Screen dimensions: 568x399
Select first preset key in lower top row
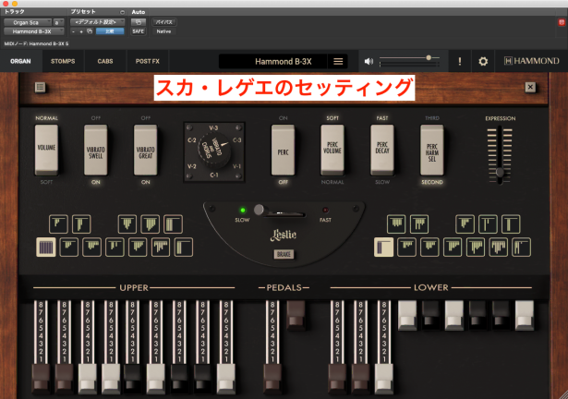(x=396, y=224)
